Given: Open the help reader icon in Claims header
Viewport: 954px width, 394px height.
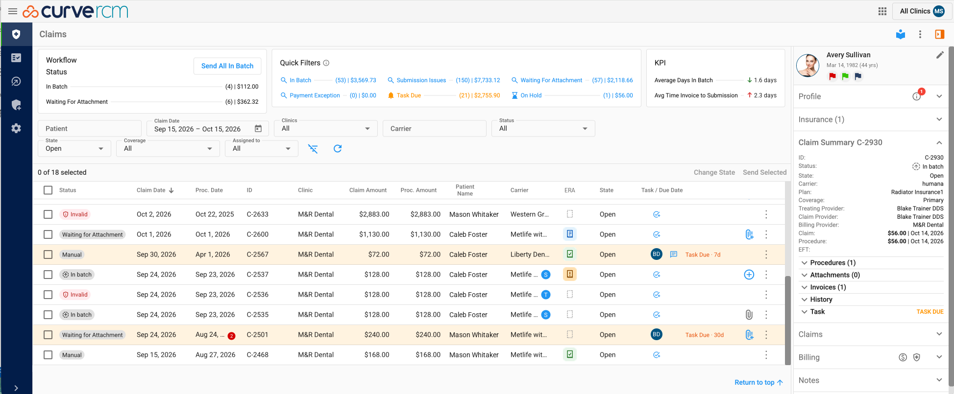Looking at the screenshot, I should coord(901,34).
